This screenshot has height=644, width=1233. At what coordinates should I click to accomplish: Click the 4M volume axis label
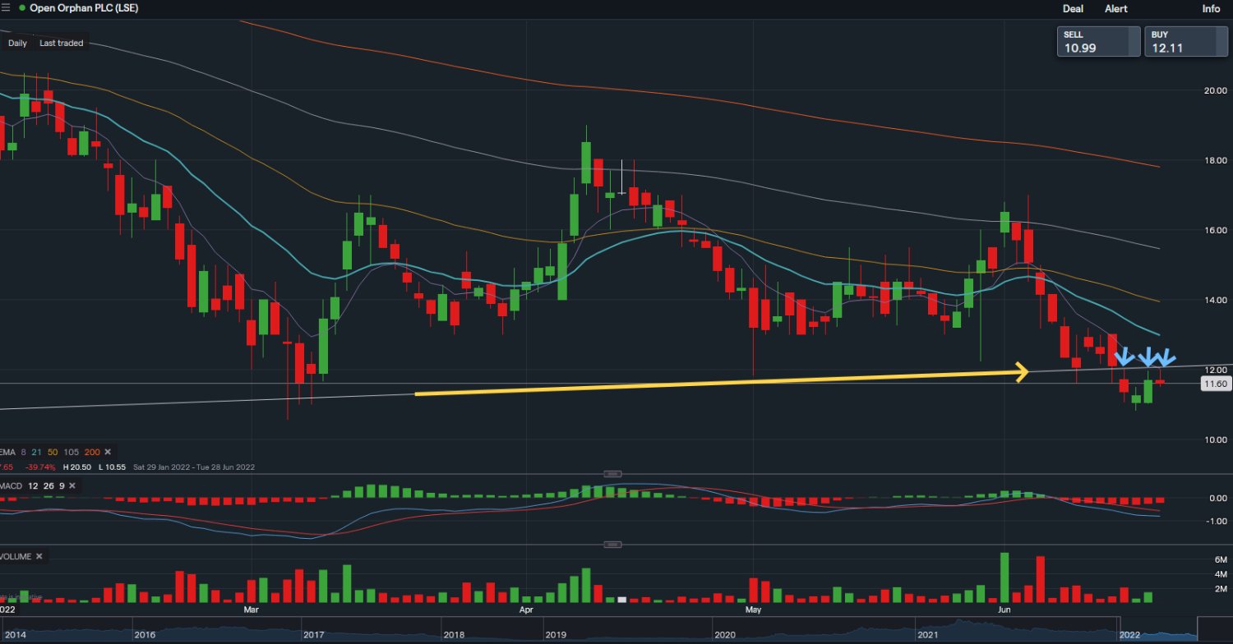pos(1220,573)
